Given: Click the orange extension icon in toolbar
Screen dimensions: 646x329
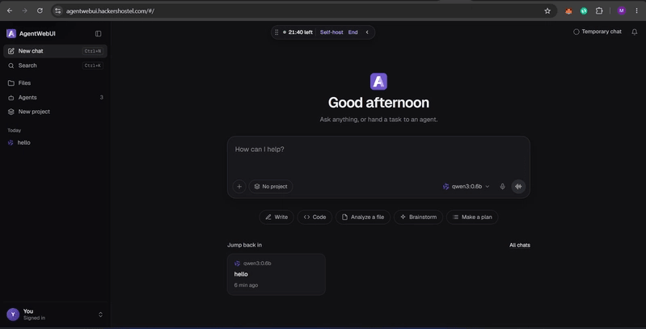Looking at the screenshot, I should tap(568, 11).
